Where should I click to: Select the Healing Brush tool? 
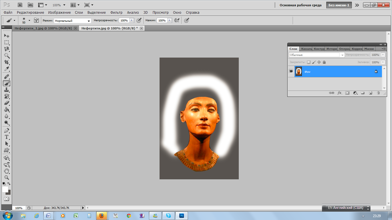tap(7, 76)
